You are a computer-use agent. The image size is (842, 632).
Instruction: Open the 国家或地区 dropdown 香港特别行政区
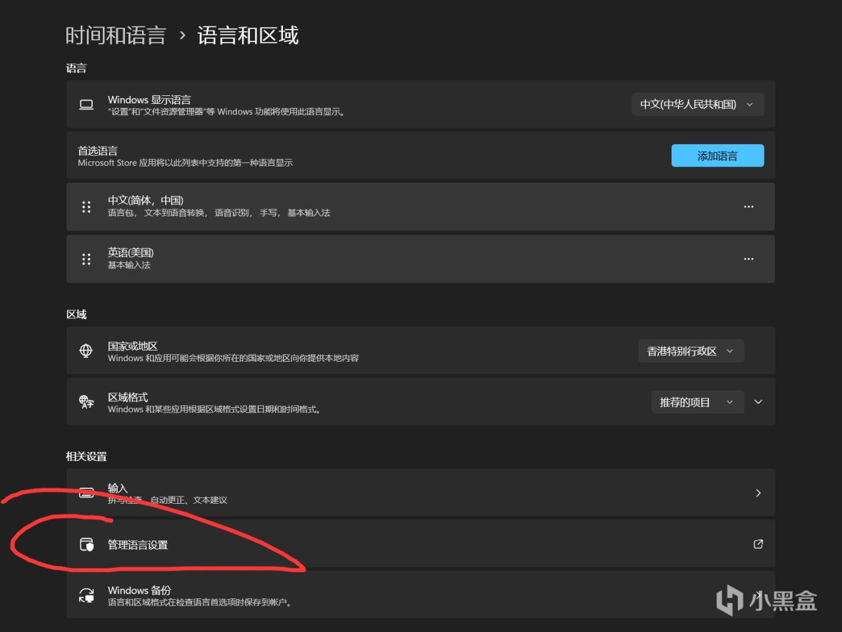click(x=691, y=351)
